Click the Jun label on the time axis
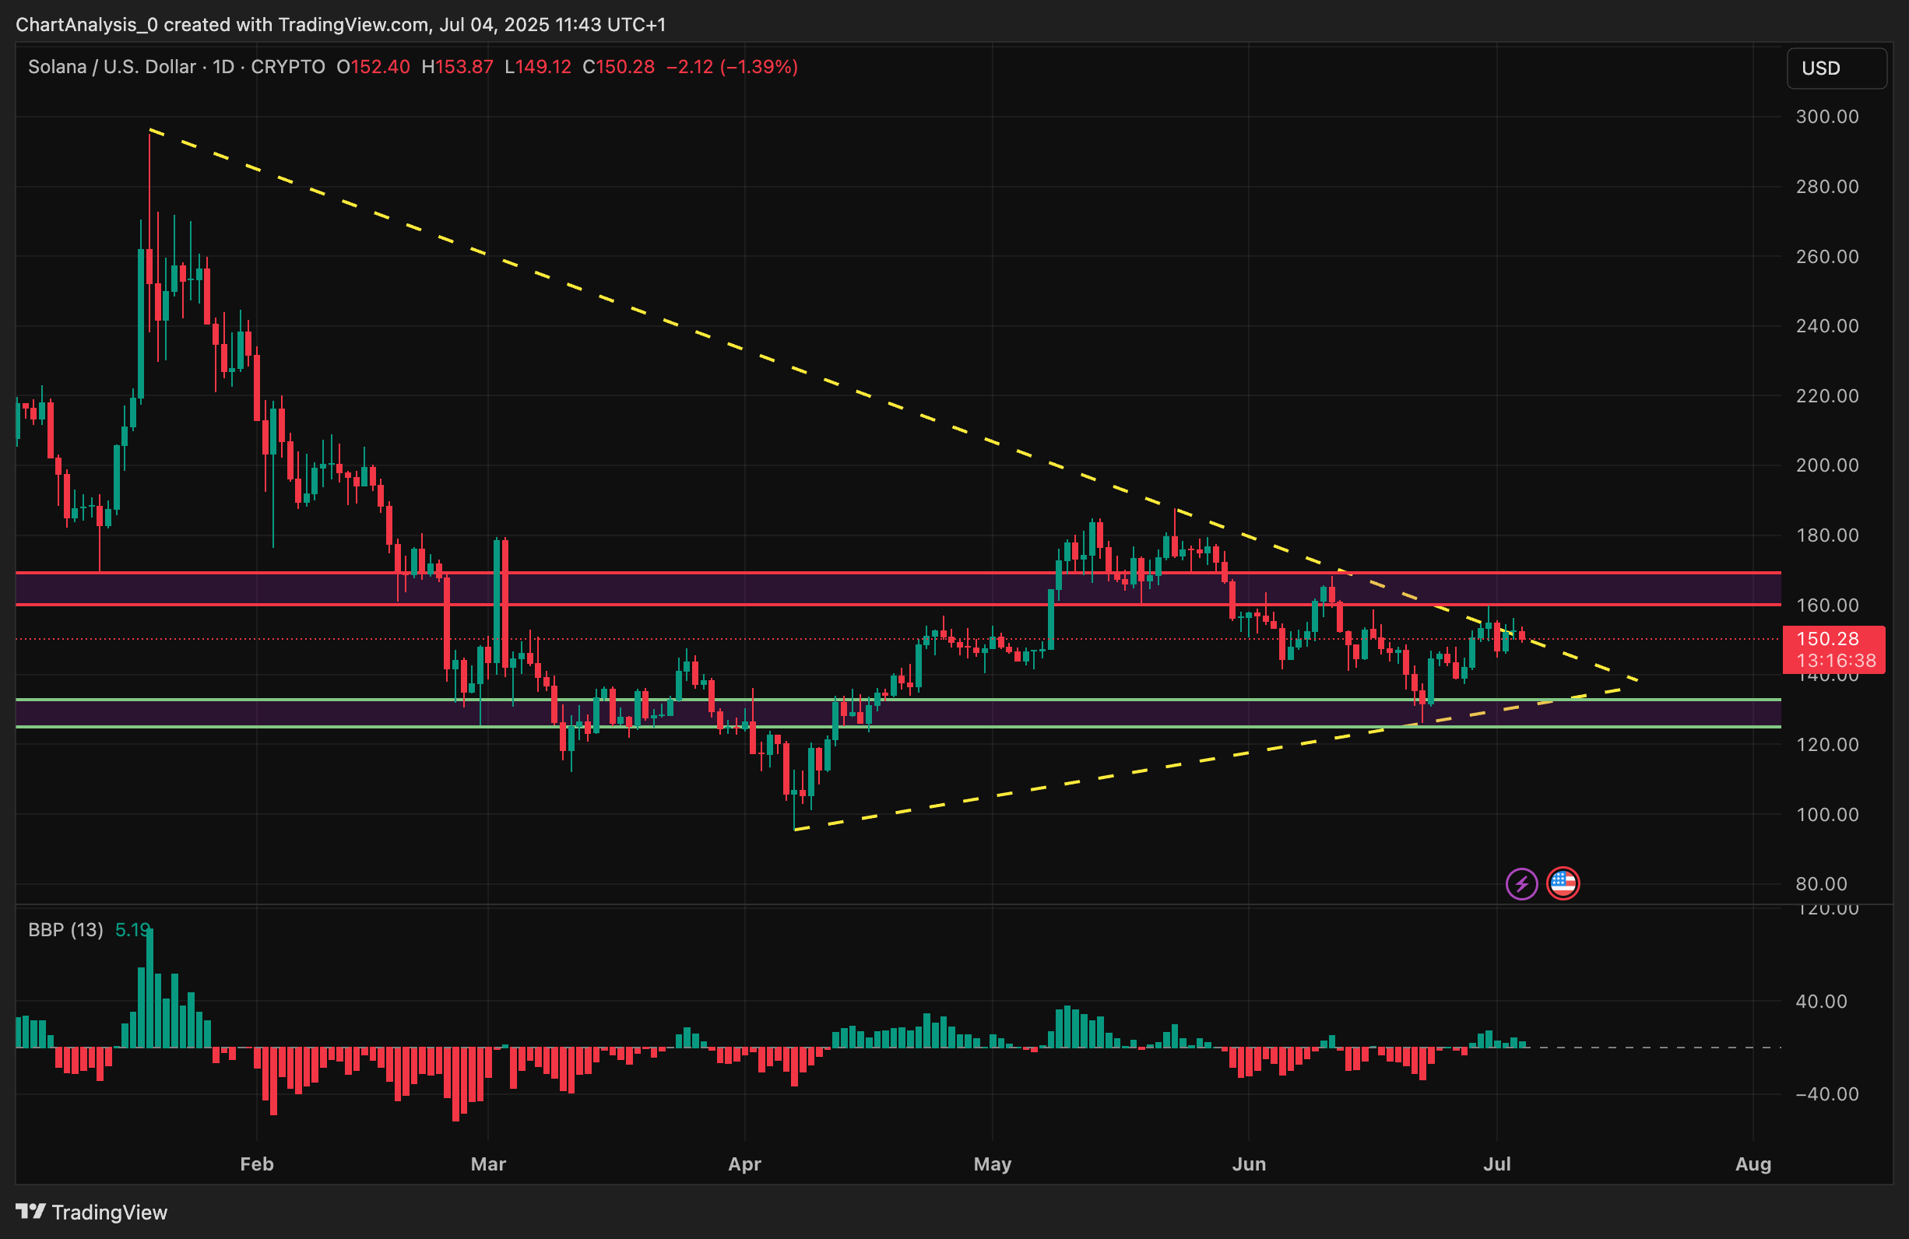This screenshot has height=1239, width=1909. point(1249,1164)
